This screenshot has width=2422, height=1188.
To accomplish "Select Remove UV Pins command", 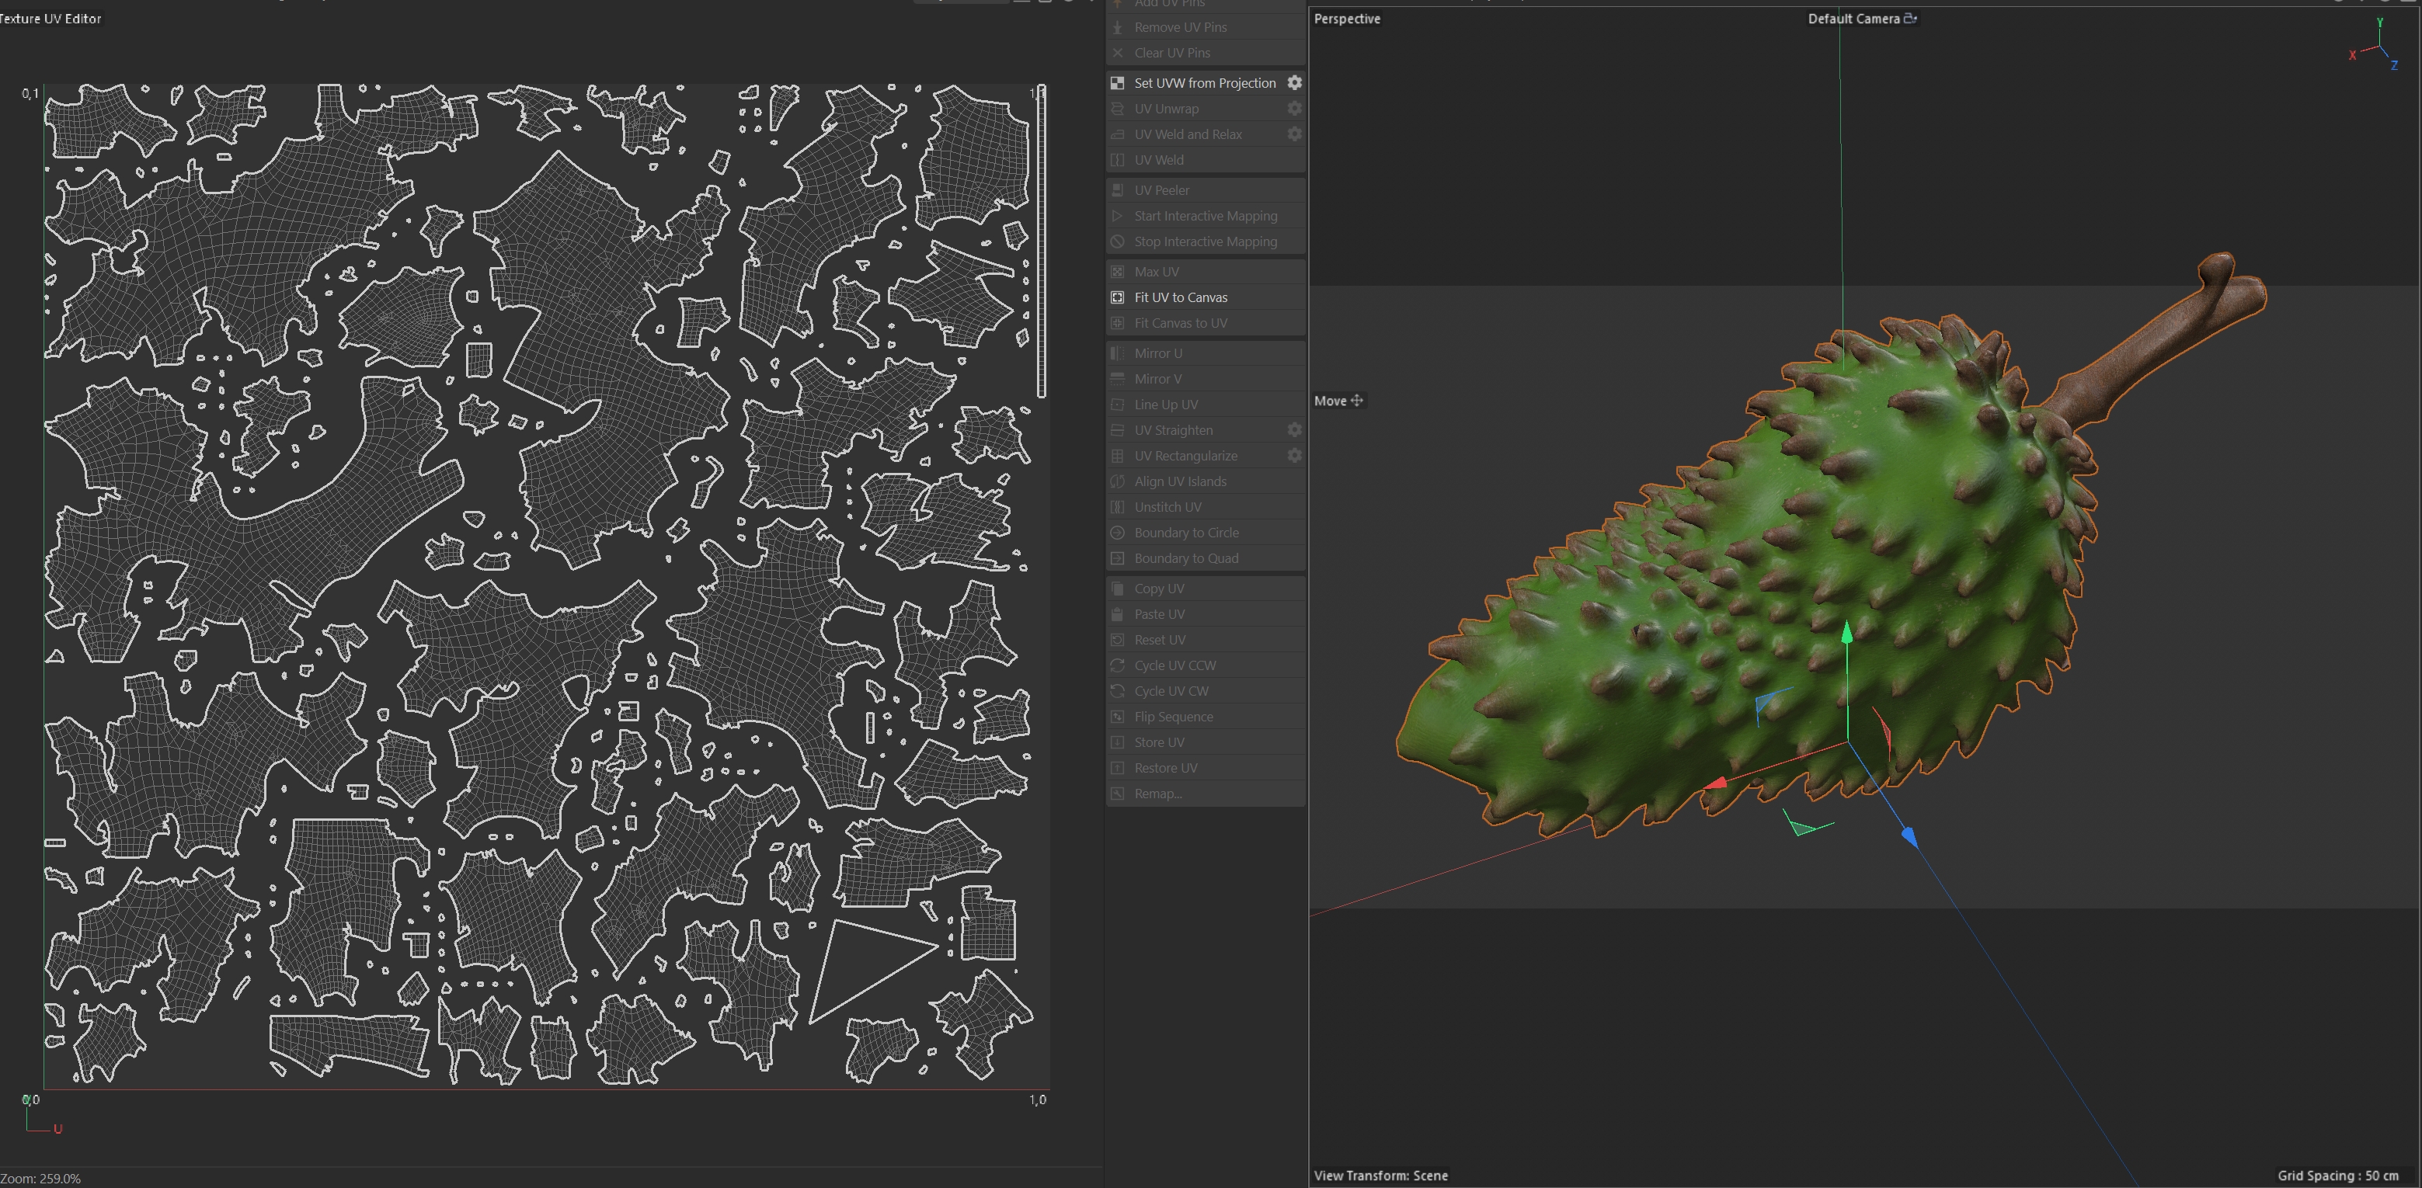I will click(1180, 27).
